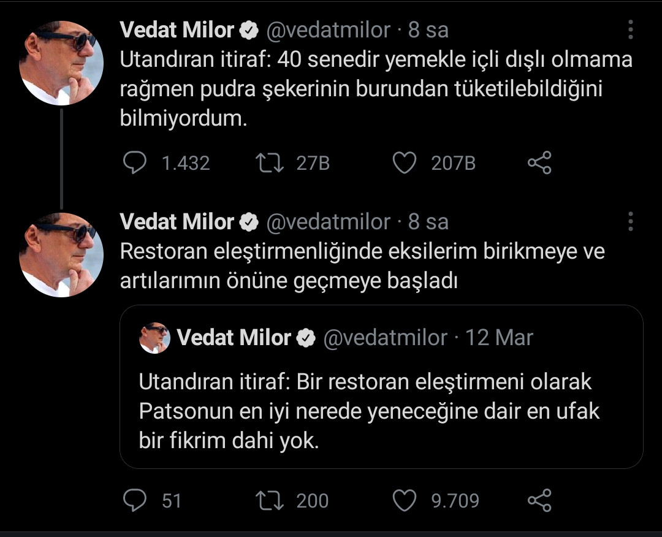Image resolution: width=662 pixels, height=537 pixels.
Task: Click Vedat Milor's name on second tweet
Action: (177, 222)
